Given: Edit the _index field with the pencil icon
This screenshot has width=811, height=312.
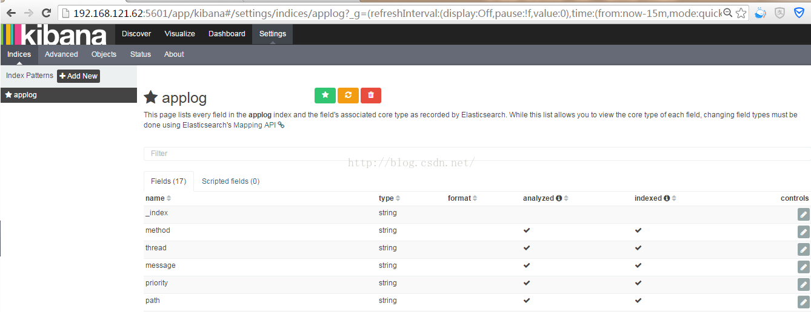Looking at the screenshot, I should point(803,214).
